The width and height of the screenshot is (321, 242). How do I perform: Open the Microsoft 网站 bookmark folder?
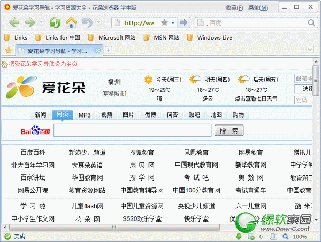[112, 37]
